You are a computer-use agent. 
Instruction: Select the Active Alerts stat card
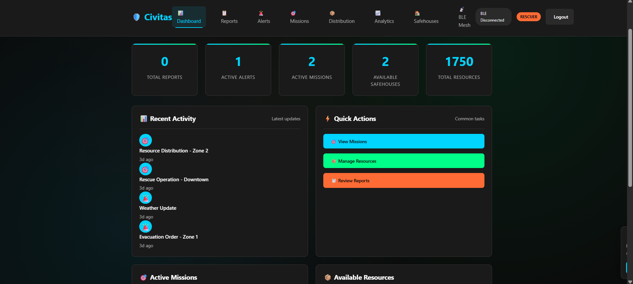click(238, 70)
